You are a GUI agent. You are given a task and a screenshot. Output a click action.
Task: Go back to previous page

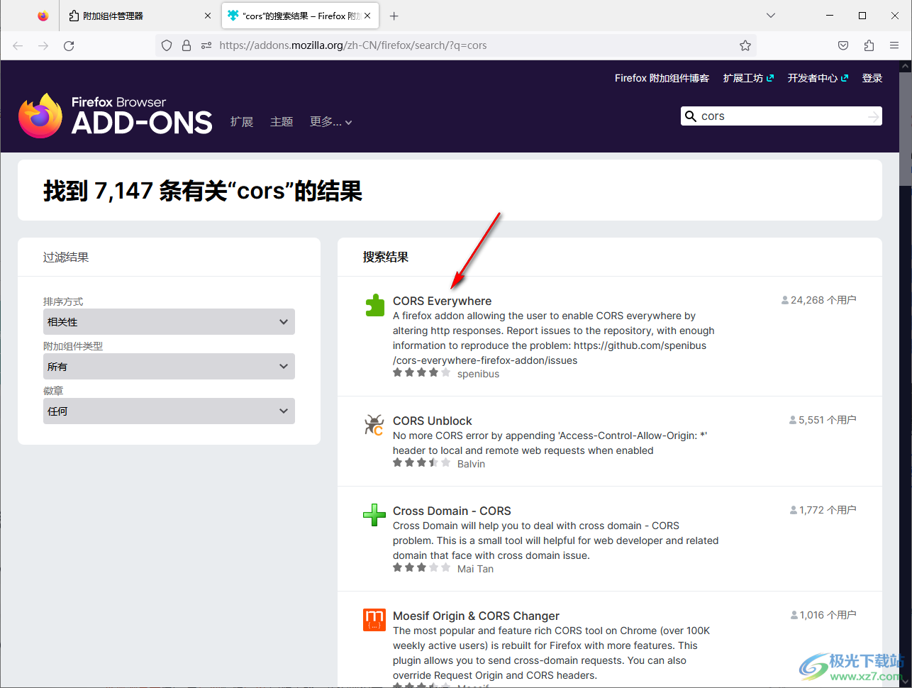(18, 45)
